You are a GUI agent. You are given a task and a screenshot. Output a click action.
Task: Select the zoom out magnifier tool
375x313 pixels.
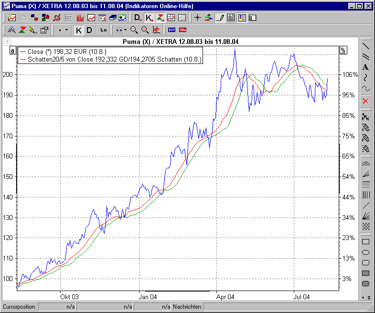pos(135,30)
